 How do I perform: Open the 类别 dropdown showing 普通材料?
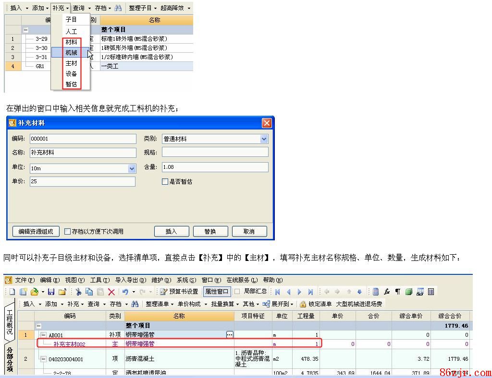264,139
